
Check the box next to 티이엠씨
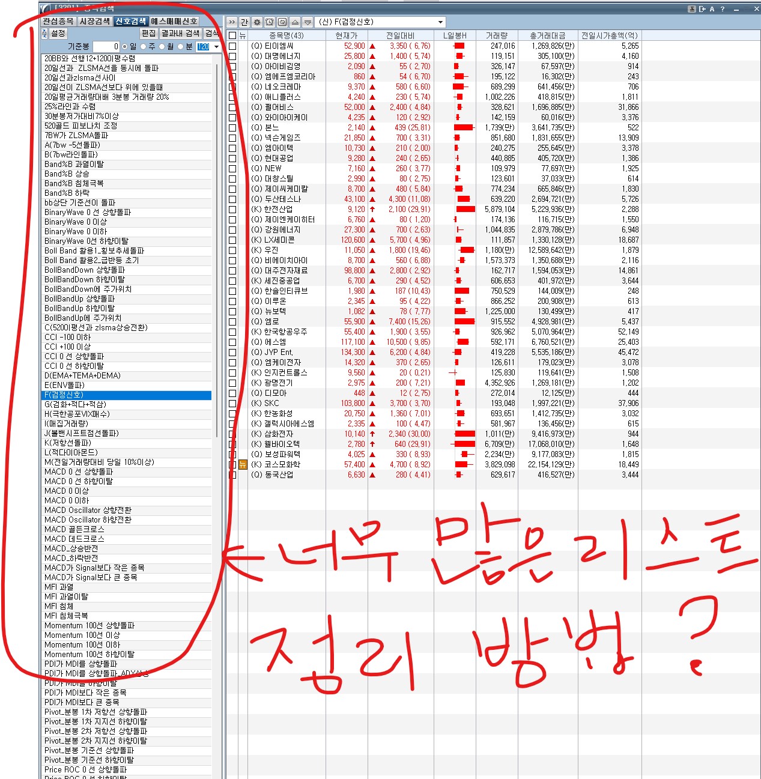pos(232,46)
